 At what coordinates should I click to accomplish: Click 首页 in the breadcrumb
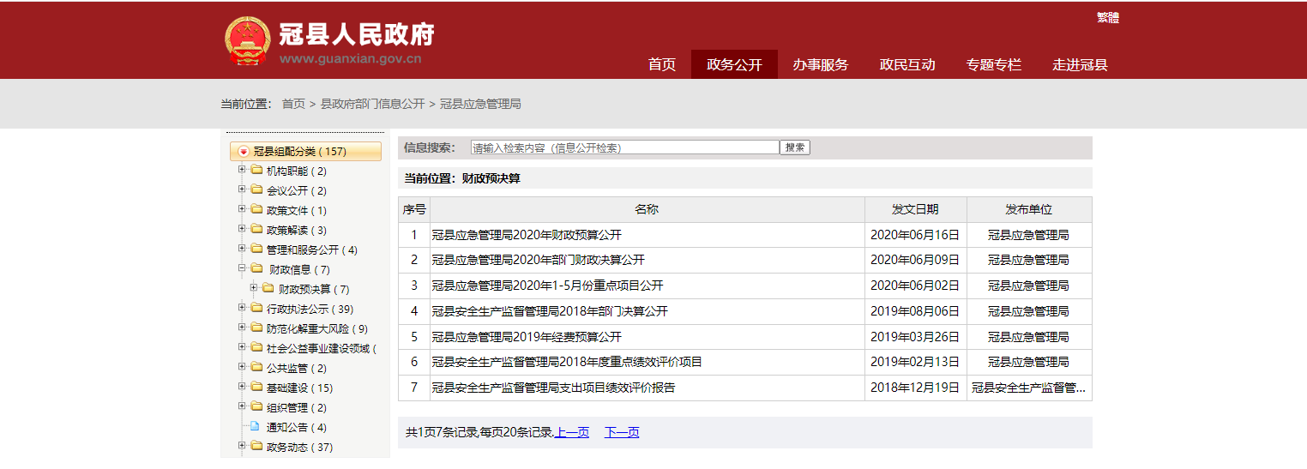pyautogui.click(x=293, y=104)
